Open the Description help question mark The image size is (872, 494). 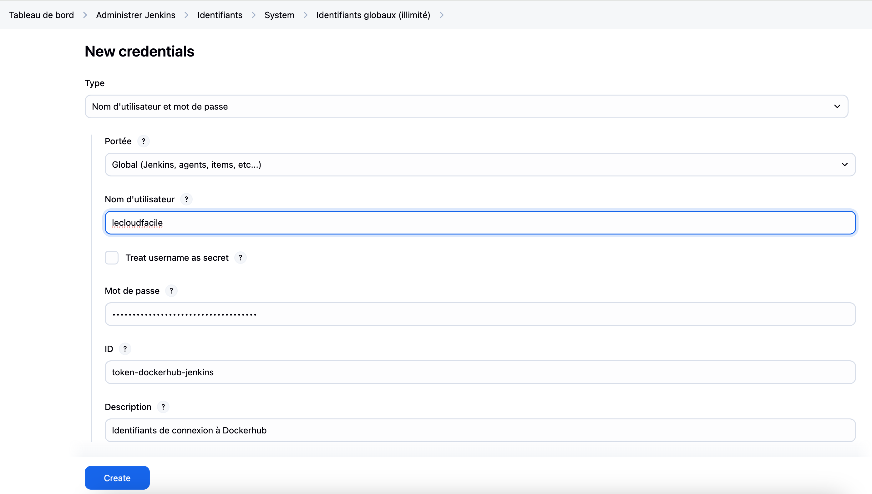point(163,407)
